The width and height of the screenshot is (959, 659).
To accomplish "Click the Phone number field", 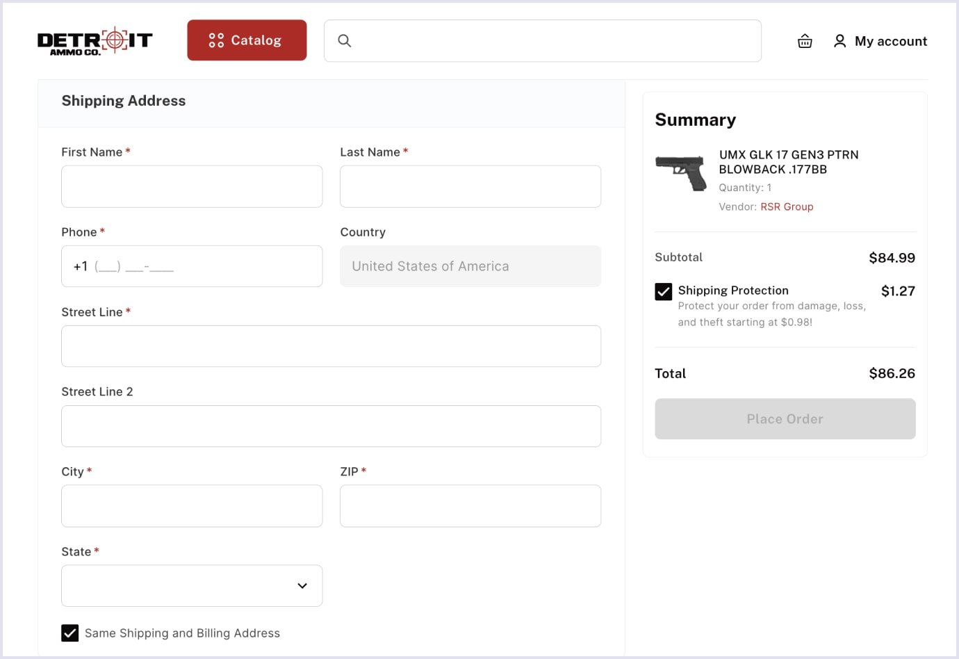I will click(192, 266).
